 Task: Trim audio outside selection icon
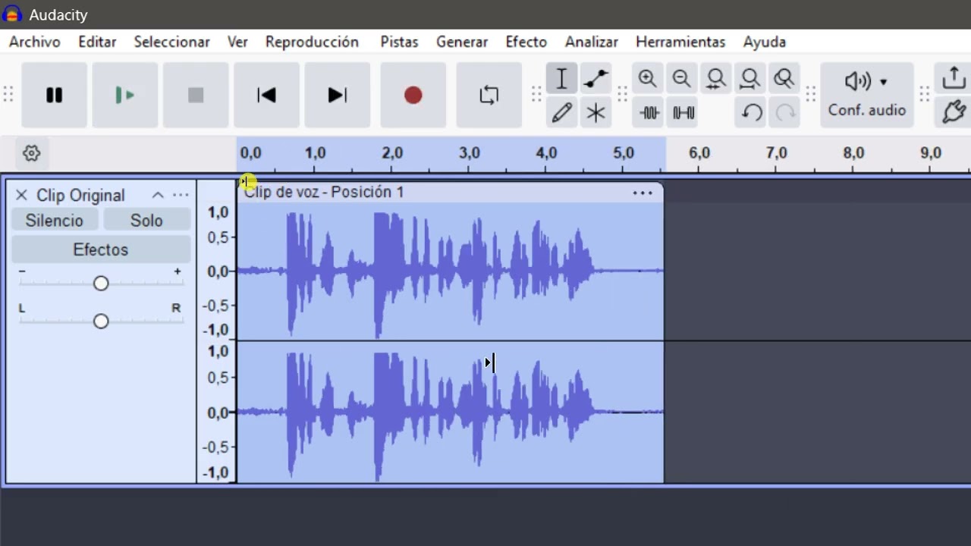pos(649,113)
